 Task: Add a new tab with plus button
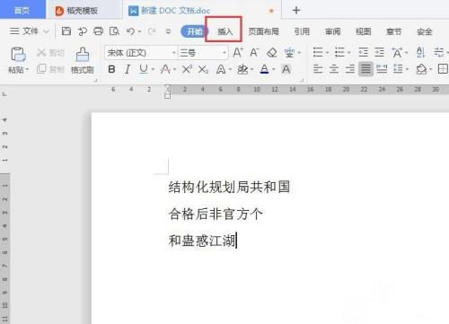tap(296, 11)
